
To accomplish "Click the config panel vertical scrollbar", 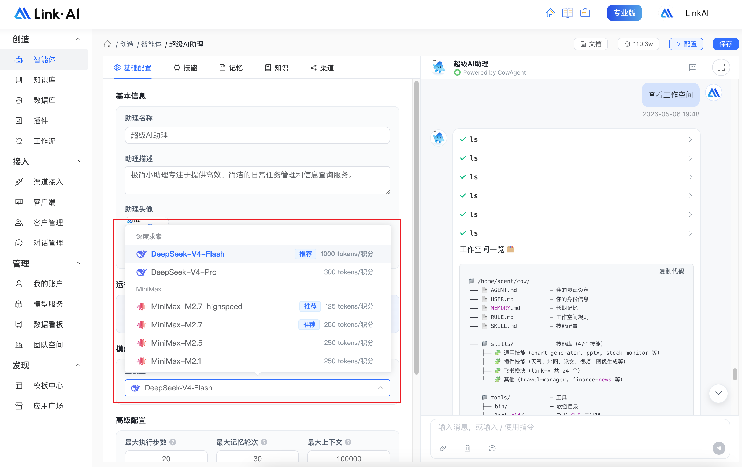I will (416, 228).
